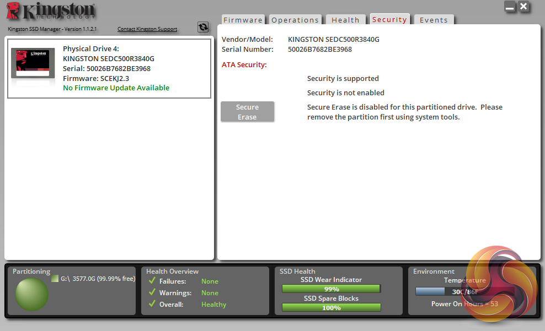Click the refresh drive list icon
The width and height of the screenshot is (545, 331).
203,27
